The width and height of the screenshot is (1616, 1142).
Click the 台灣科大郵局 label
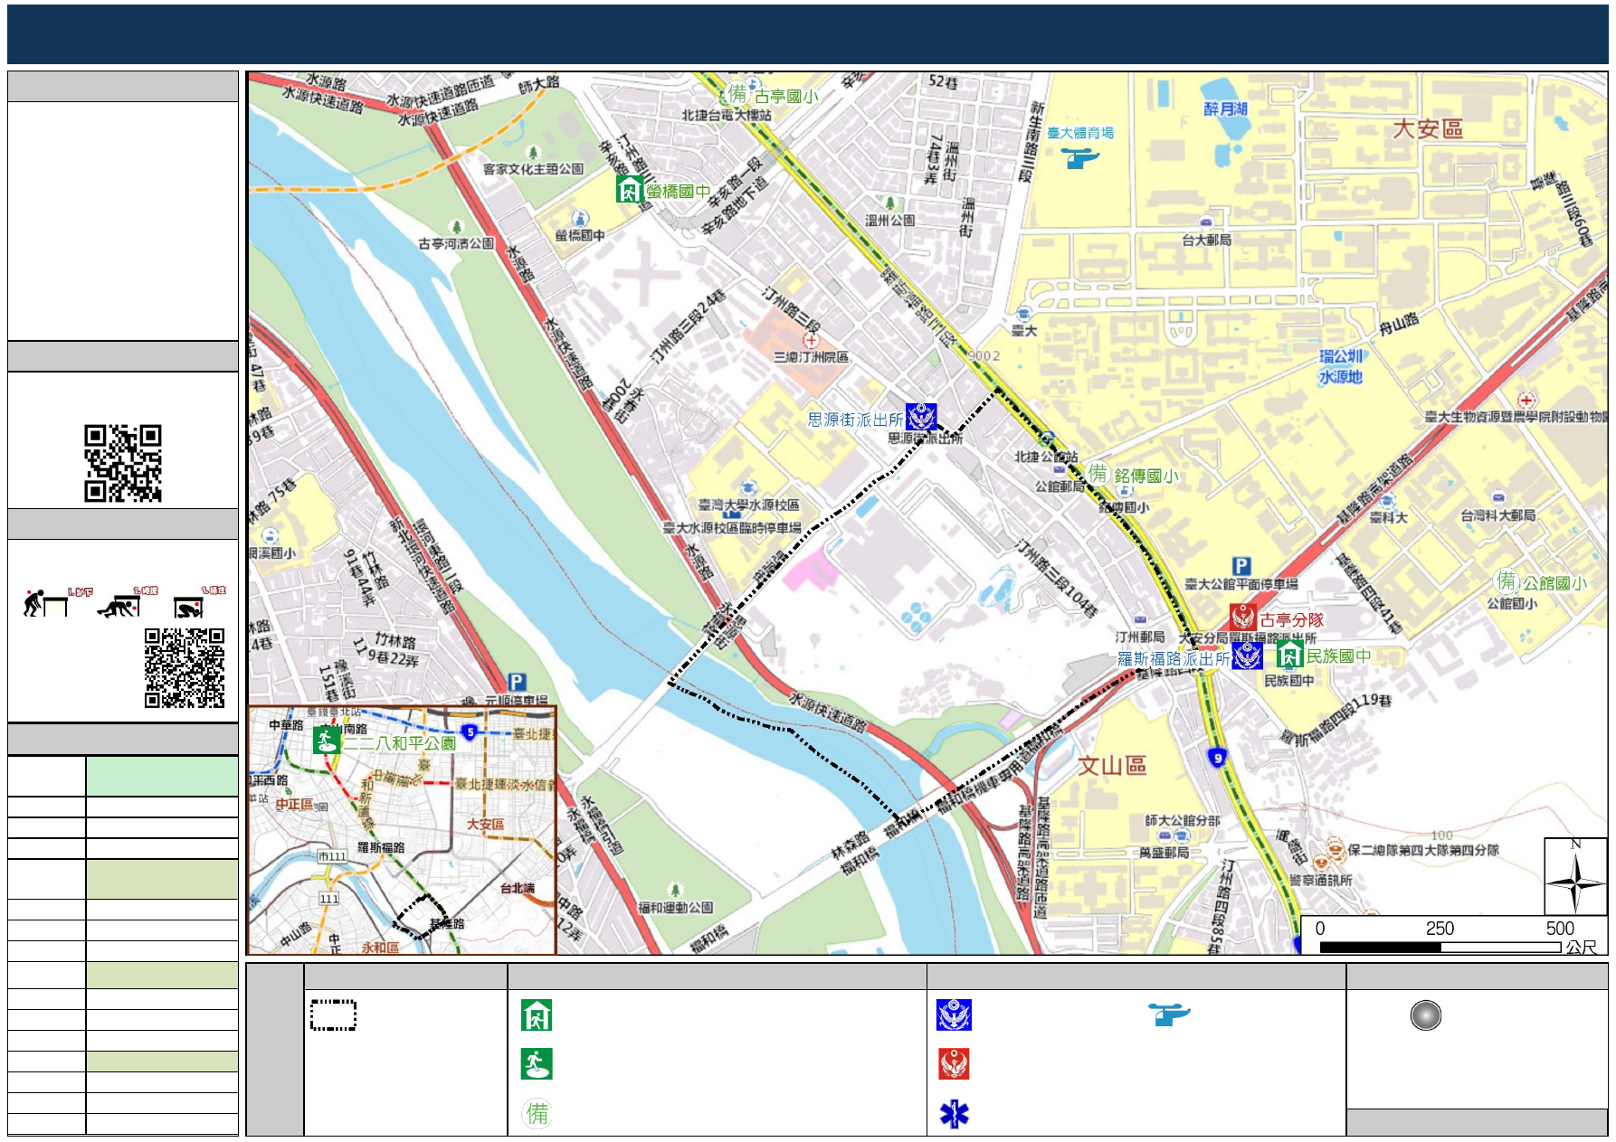[x=1497, y=515]
